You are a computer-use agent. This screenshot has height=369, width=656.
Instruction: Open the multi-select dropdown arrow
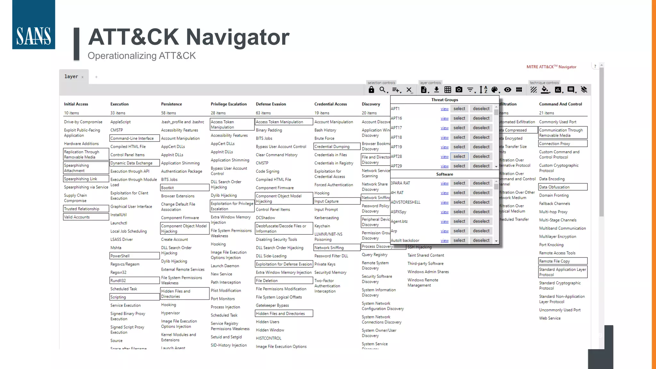[401, 93]
